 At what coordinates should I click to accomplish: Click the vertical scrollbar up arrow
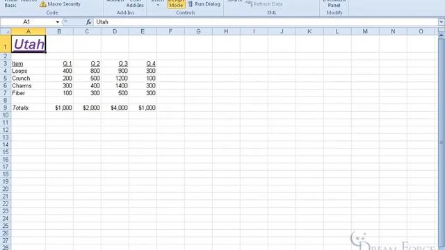click(x=442, y=35)
